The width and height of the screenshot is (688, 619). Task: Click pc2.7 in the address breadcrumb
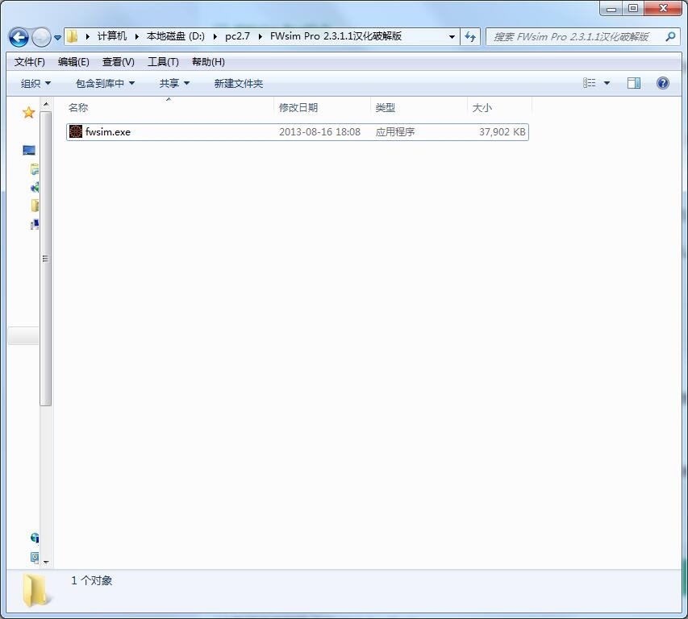pyautogui.click(x=239, y=36)
